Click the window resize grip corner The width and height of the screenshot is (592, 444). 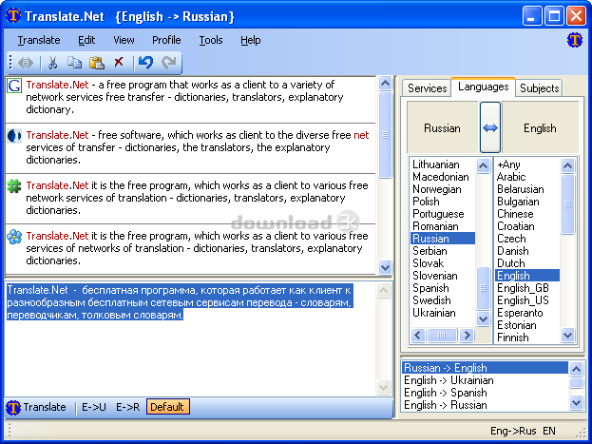point(582,433)
